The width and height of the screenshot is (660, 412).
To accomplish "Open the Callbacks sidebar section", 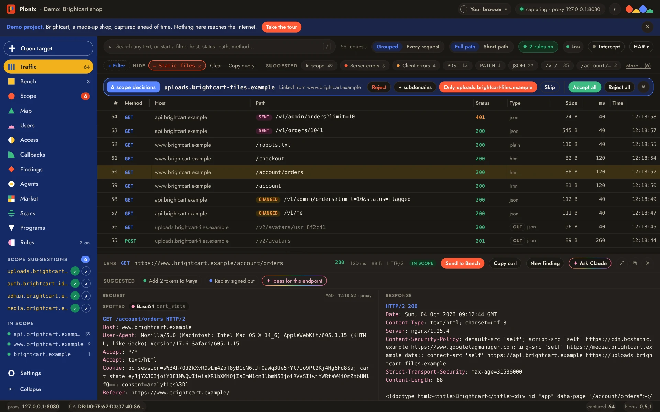I will click(x=48, y=154).
